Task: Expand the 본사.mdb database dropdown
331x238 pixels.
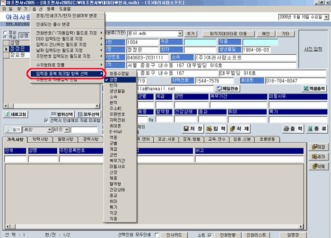Action: (x=180, y=34)
